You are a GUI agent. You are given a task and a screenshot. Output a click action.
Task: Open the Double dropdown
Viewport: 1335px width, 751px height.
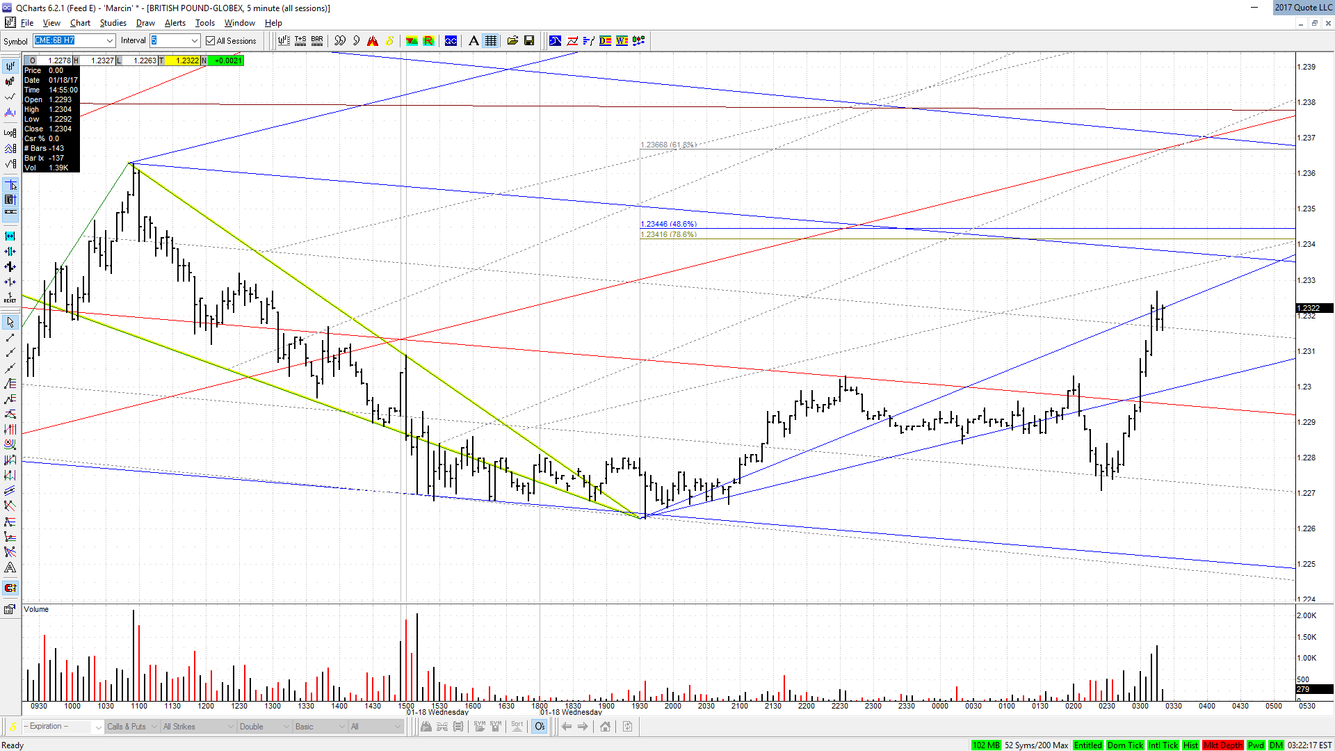tap(264, 727)
